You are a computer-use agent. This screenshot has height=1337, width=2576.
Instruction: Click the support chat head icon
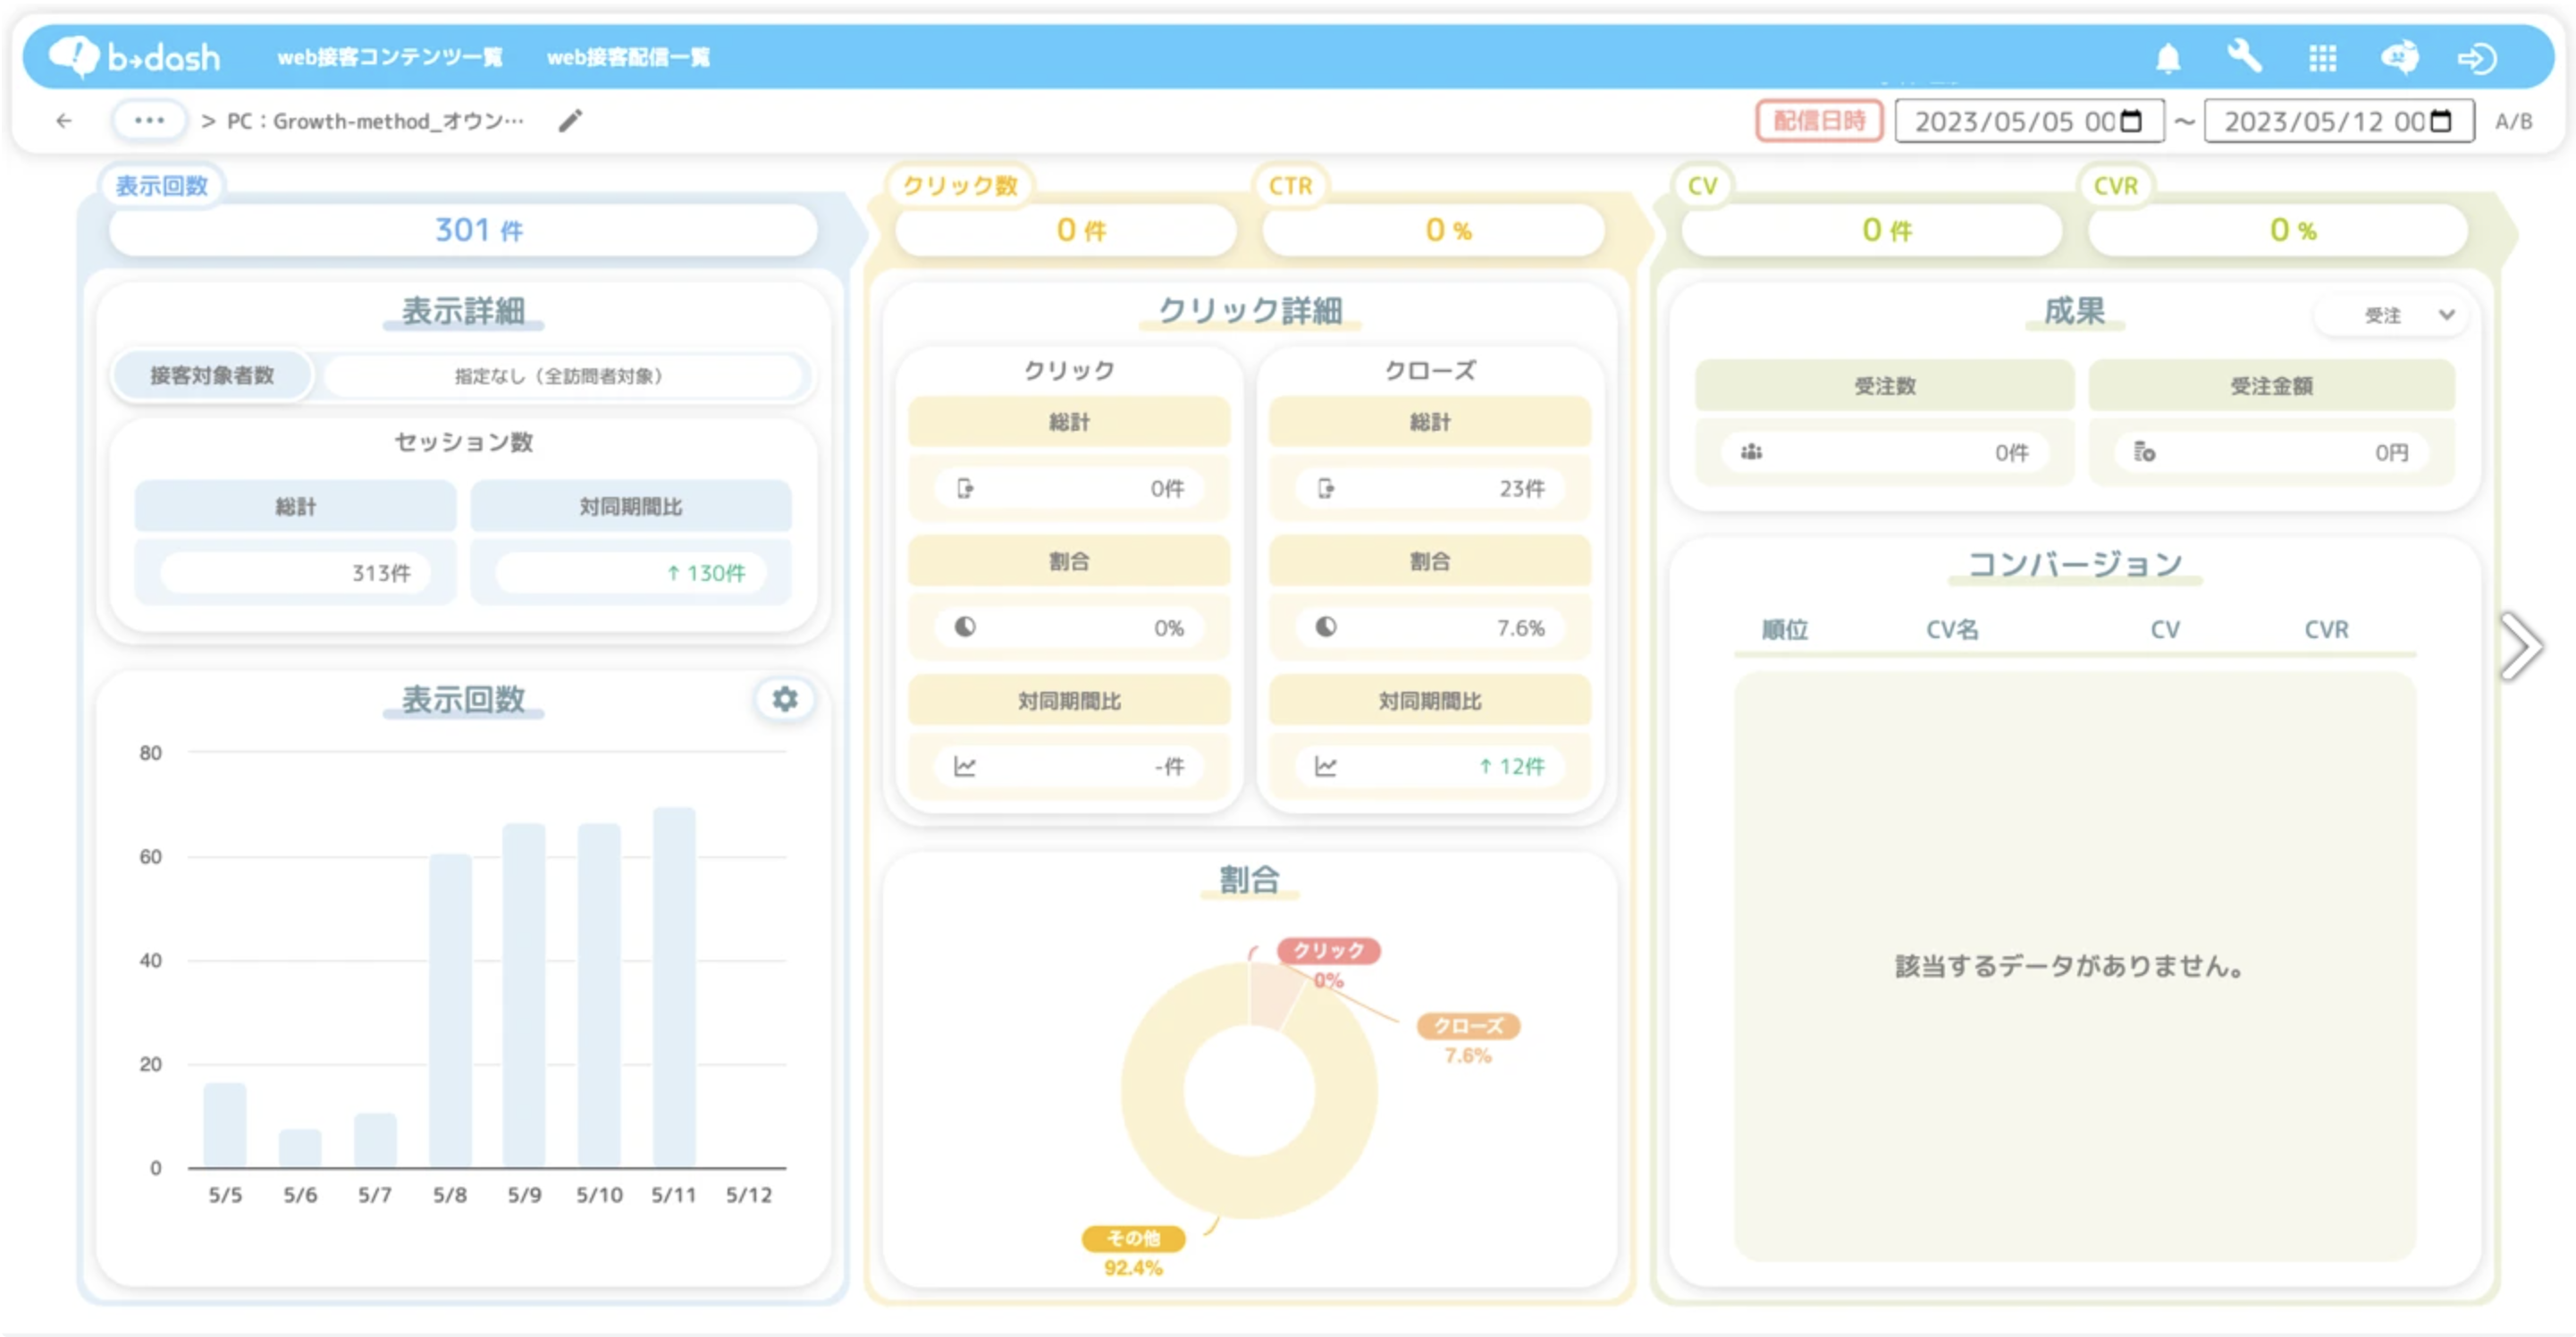click(x=2399, y=58)
